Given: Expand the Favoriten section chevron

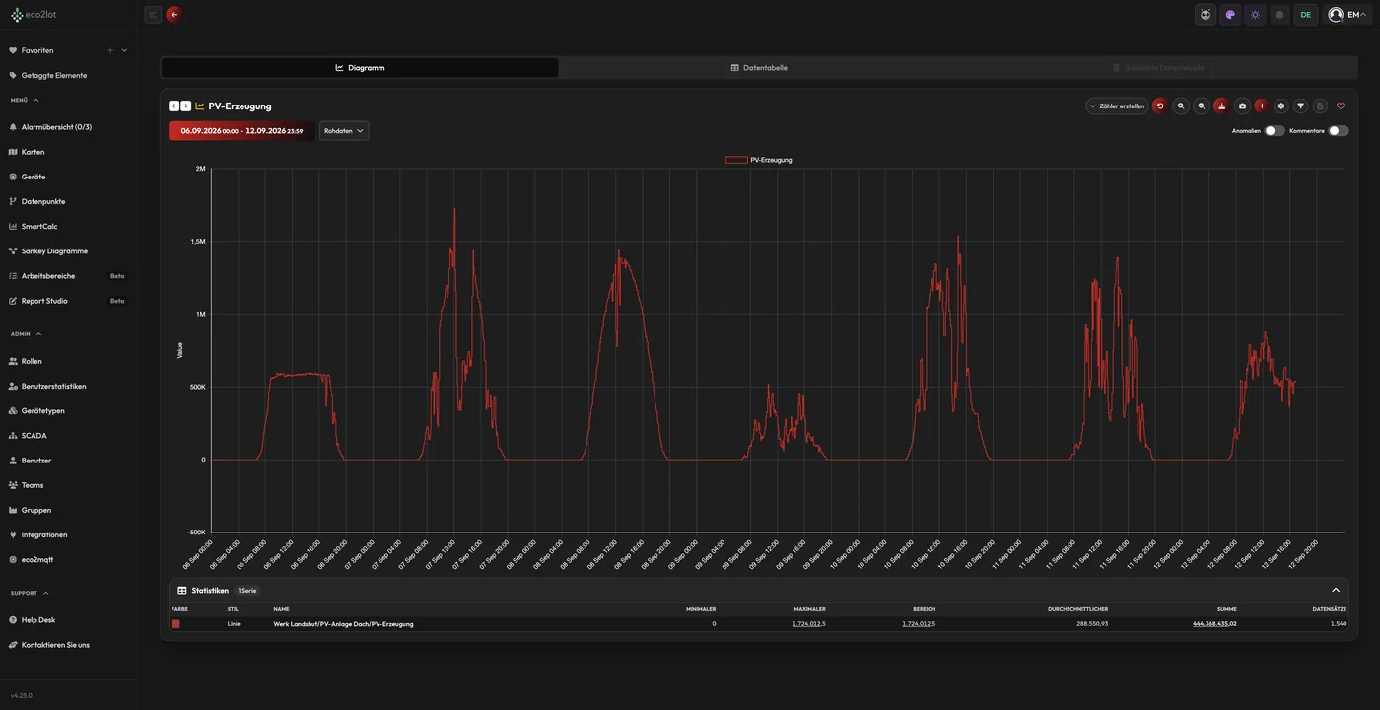Looking at the screenshot, I should click(124, 50).
